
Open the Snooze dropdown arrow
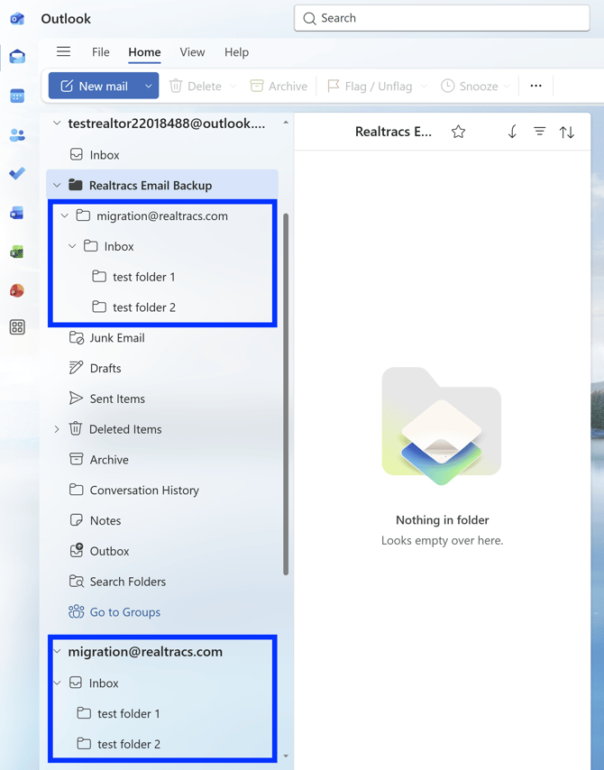point(507,87)
